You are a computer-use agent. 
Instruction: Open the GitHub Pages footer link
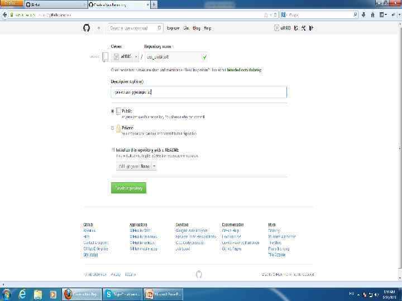coord(232,249)
